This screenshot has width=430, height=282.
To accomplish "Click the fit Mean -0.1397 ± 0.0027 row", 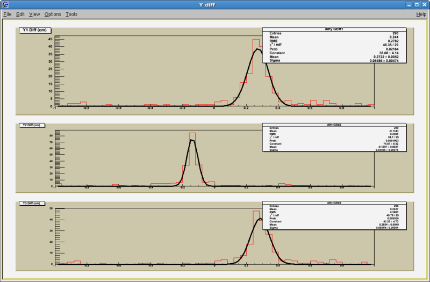I will coord(334,147).
